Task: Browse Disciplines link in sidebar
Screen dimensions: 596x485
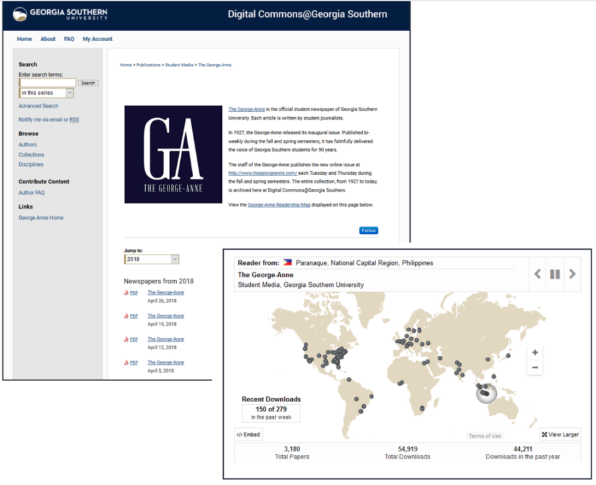Action: click(30, 164)
